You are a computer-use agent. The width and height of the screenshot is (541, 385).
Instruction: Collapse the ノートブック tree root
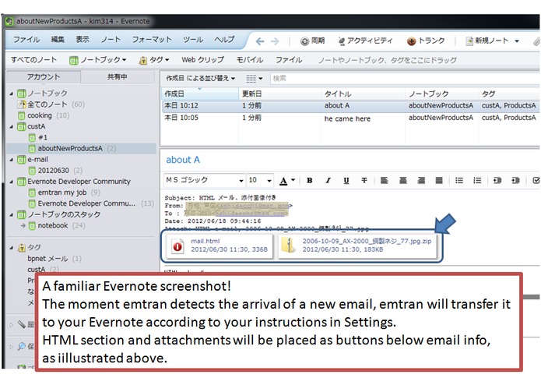point(12,94)
